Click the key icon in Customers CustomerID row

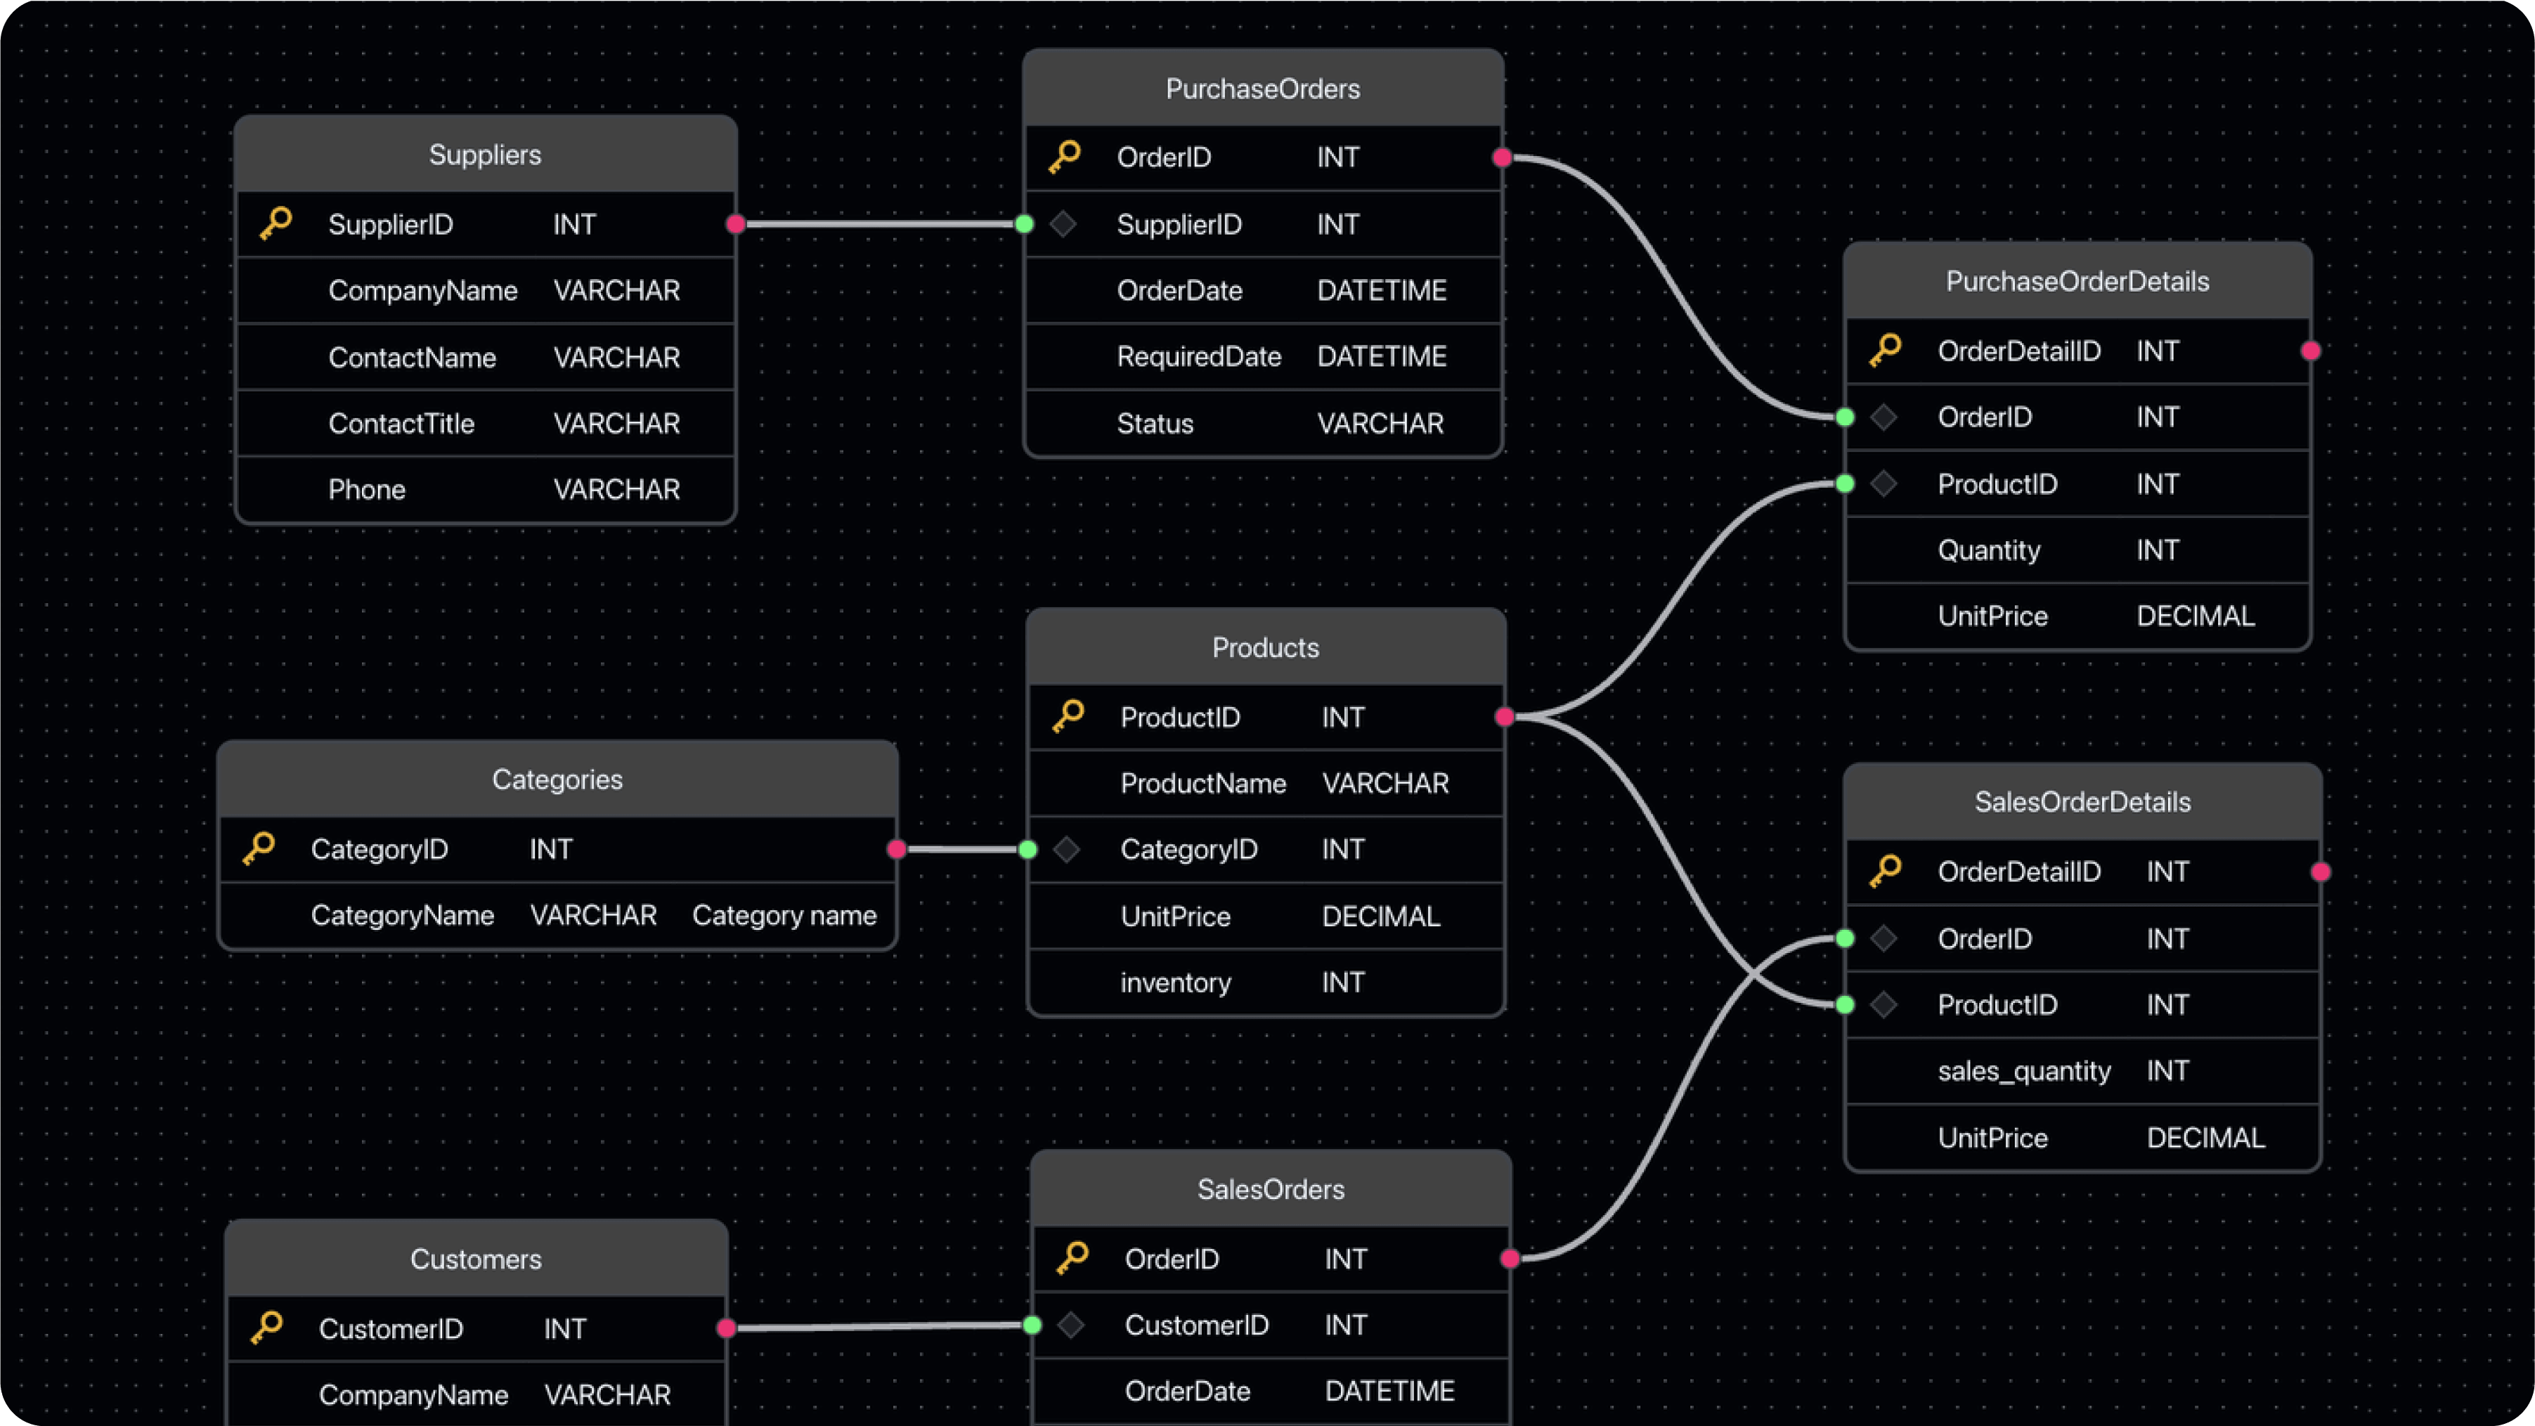click(x=268, y=1328)
